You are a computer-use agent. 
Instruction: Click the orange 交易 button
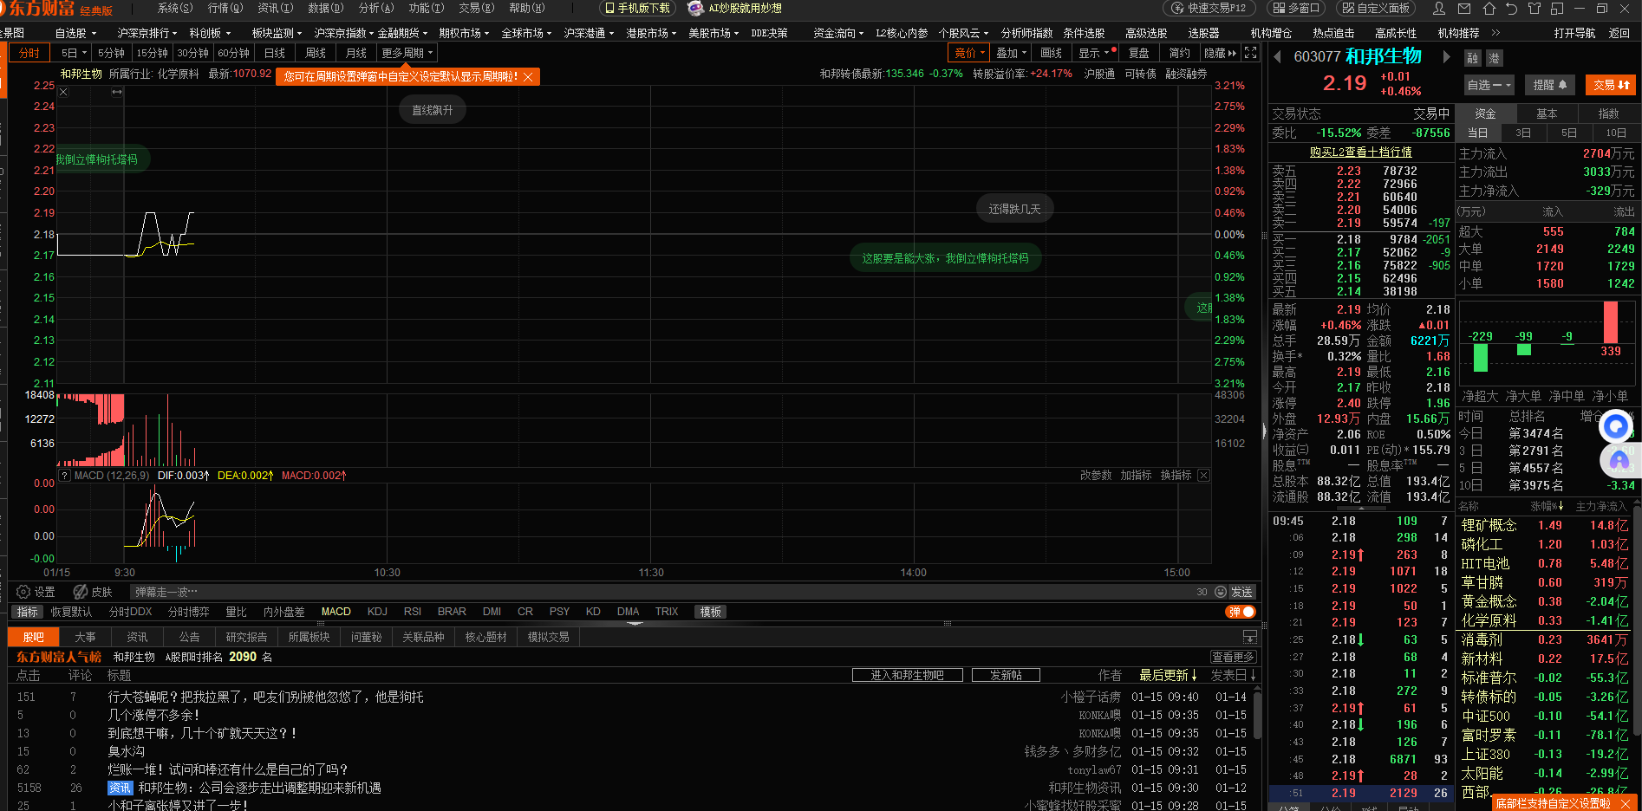[1611, 85]
